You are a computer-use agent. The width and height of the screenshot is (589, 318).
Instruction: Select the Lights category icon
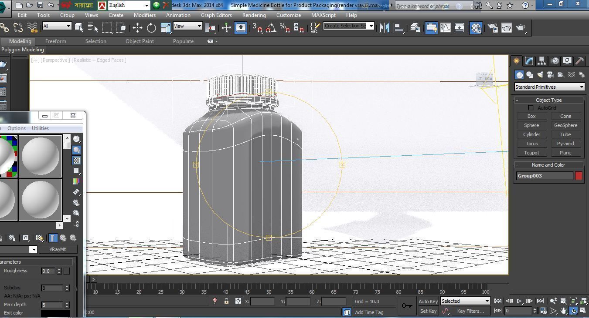(x=540, y=75)
